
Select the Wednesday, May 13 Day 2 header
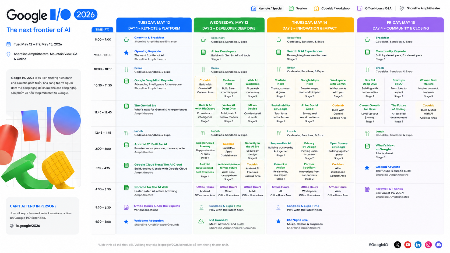point(229,25)
